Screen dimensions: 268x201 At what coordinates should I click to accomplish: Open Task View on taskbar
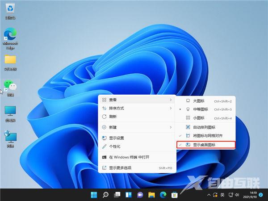[117, 195]
